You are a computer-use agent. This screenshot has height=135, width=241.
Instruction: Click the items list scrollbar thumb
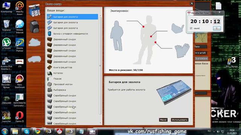pos(100,66)
